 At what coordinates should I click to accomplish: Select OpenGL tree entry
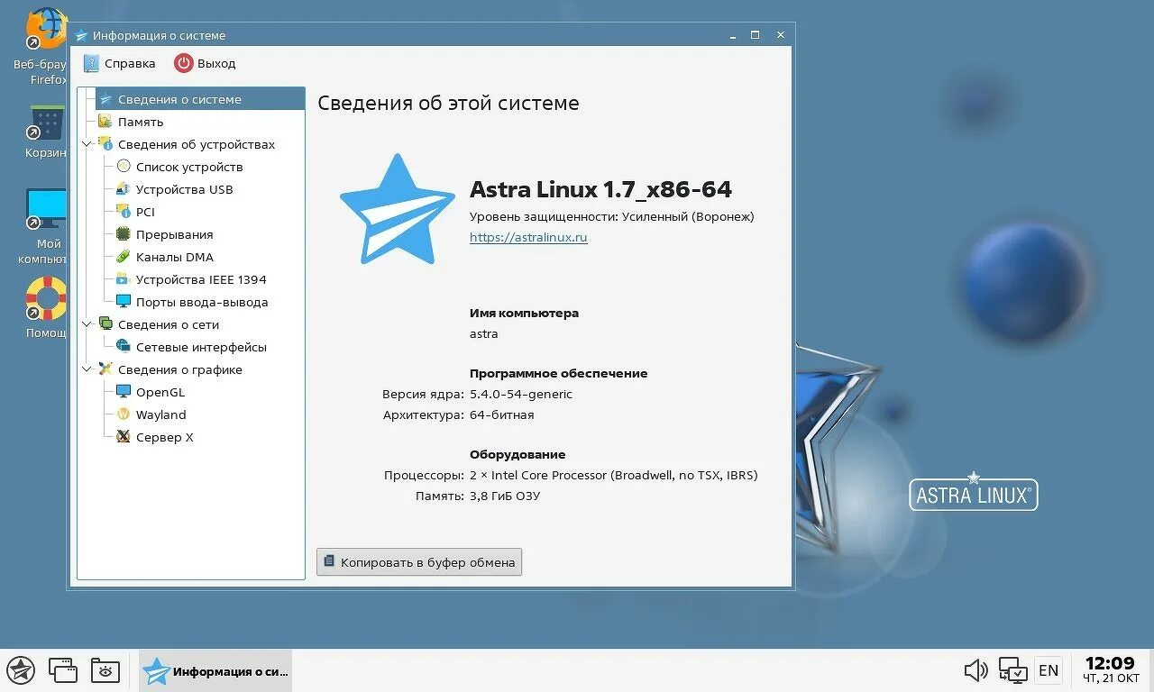click(x=160, y=392)
